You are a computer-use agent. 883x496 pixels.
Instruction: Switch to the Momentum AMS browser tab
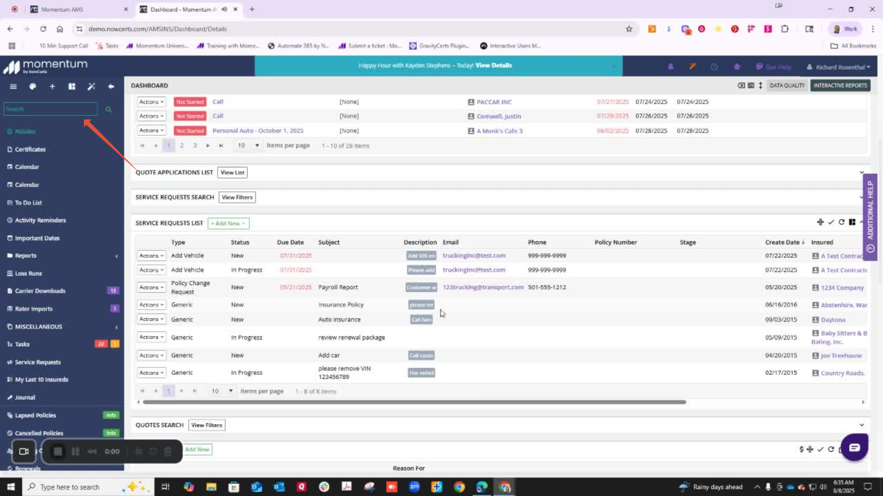78,9
